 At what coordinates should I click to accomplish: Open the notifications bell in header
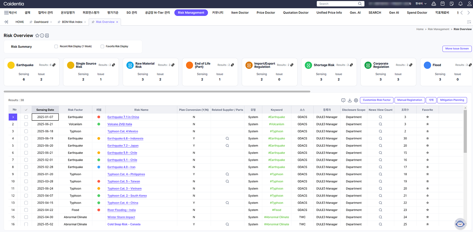click(x=460, y=4)
